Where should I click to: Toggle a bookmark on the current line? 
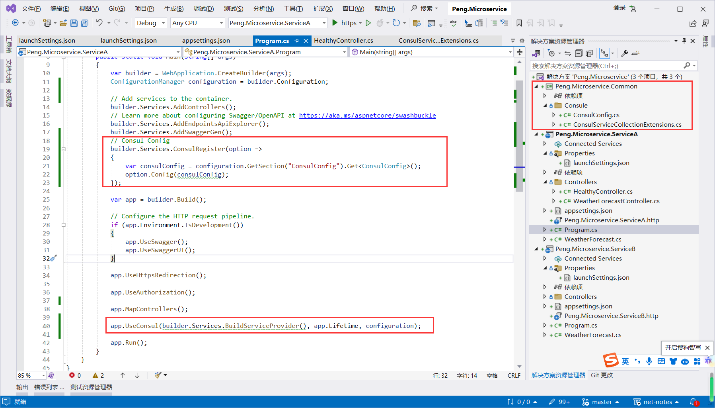519,23
